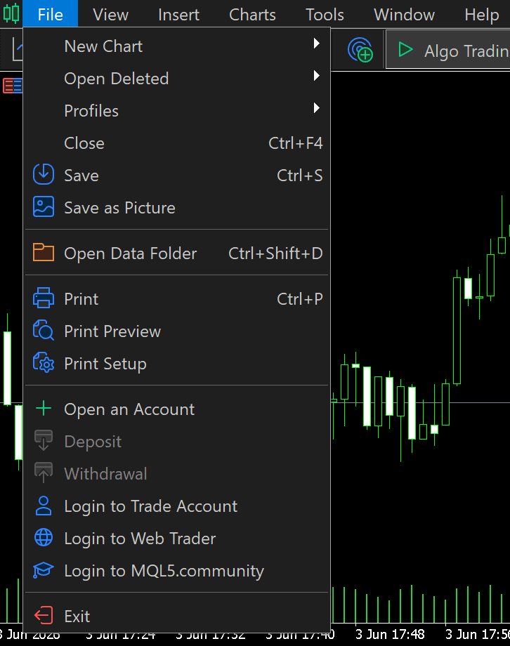Select Print Setup

[177, 364]
